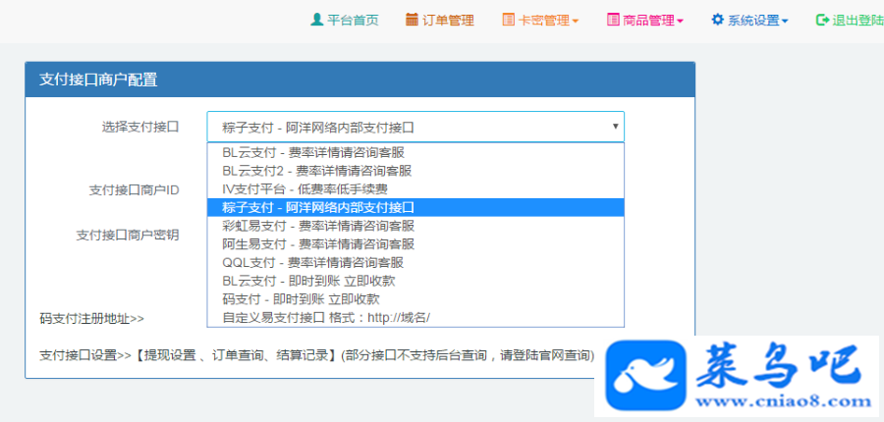Expand the 系统设置 dropdown menu
Screen dimensions: 884x422
pos(749,21)
